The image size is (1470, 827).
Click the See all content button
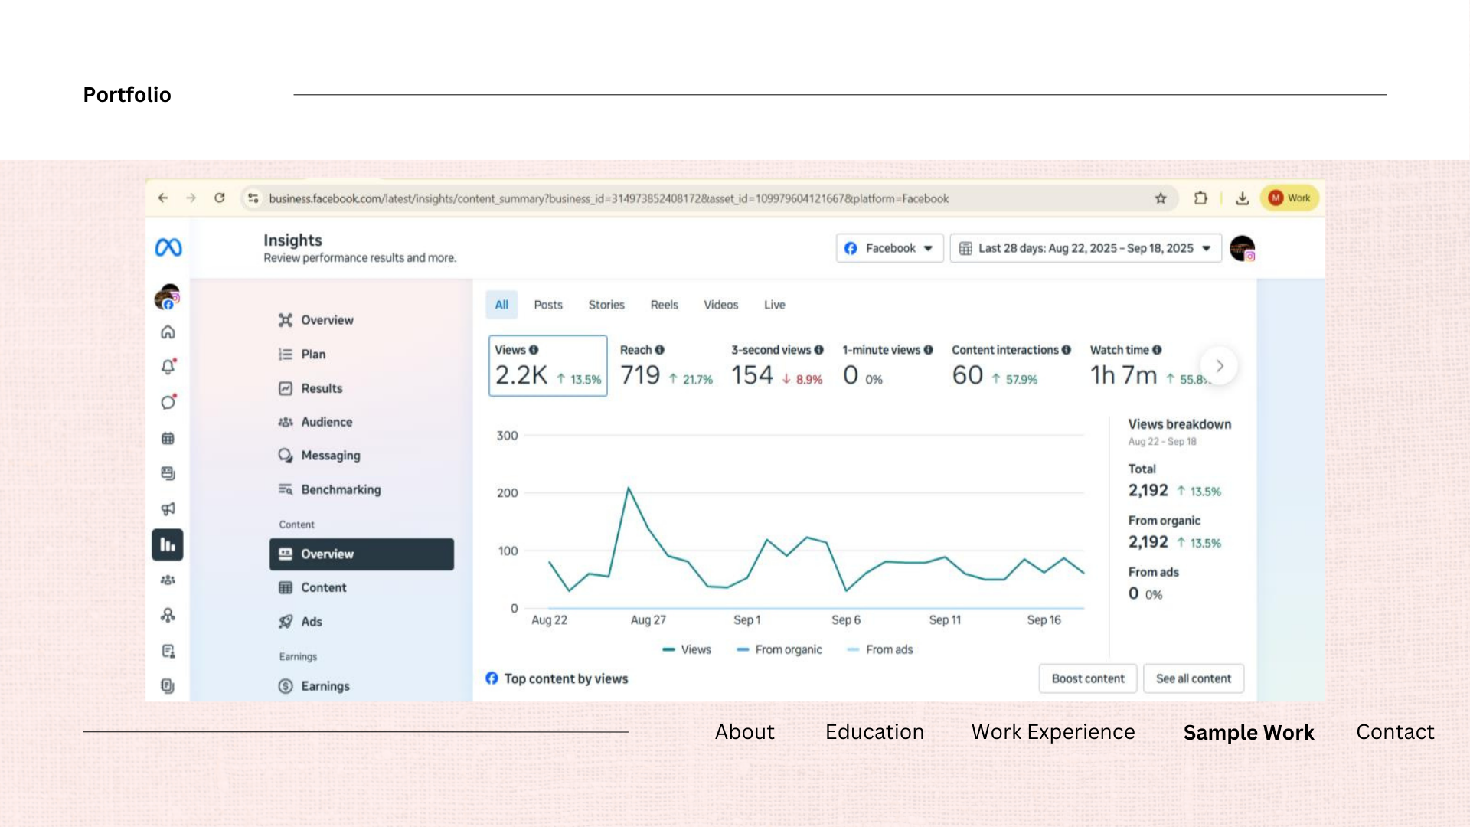(x=1193, y=678)
